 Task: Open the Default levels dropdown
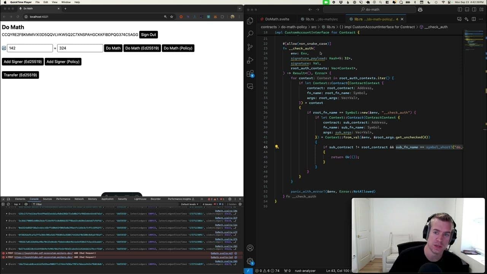click(190, 204)
